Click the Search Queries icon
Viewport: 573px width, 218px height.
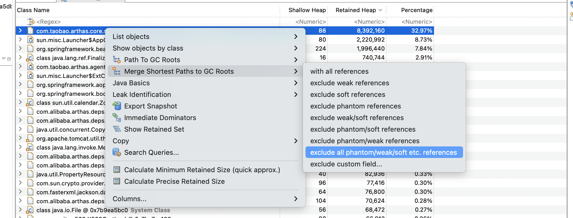[x=117, y=152]
